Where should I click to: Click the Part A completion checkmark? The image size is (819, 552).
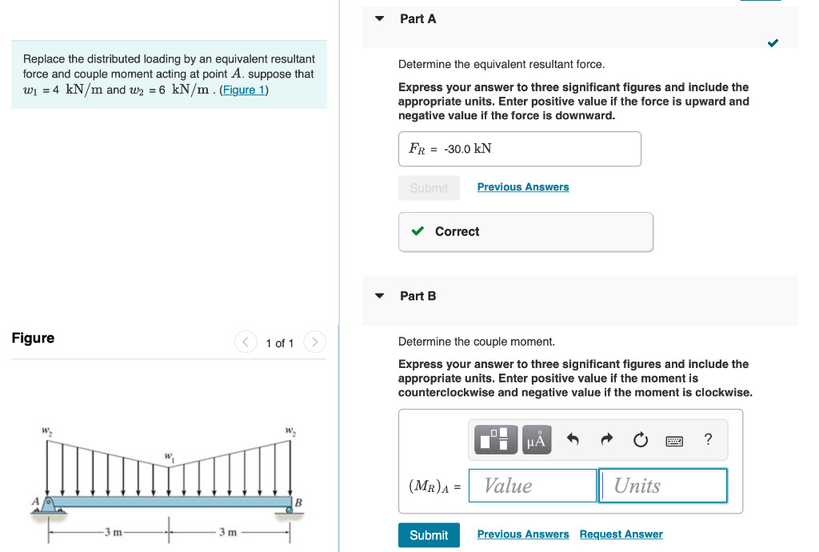(773, 43)
